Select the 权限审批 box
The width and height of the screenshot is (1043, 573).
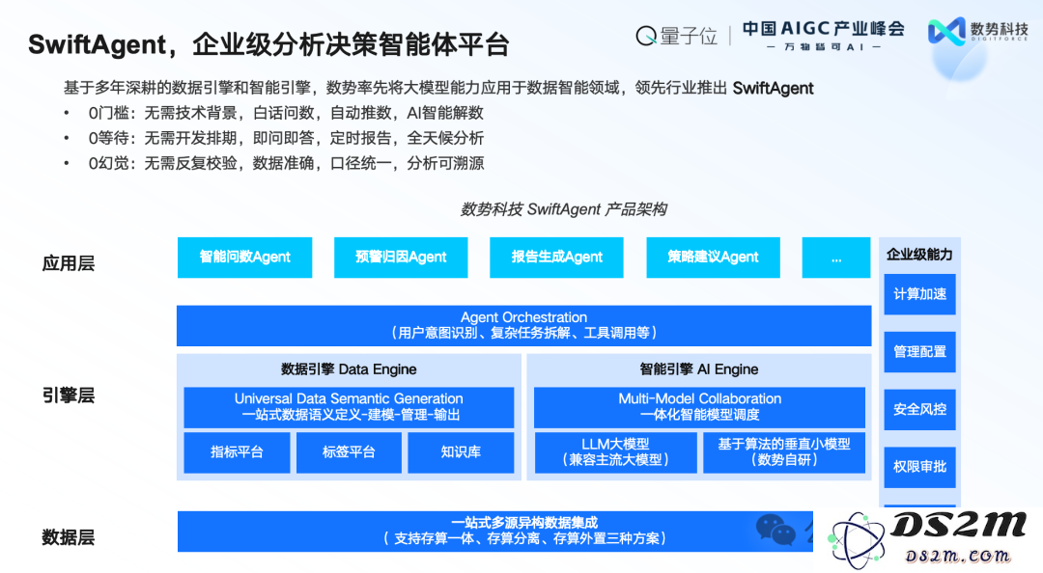(x=919, y=467)
